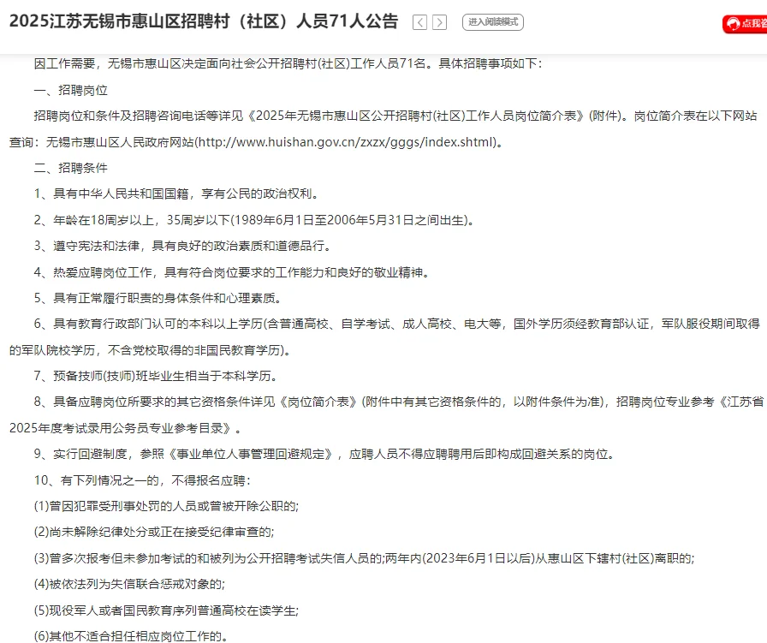The height and width of the screenshot is (643, 767).
Task: Click the previous article arrow icon
Action: pos(419,23)
